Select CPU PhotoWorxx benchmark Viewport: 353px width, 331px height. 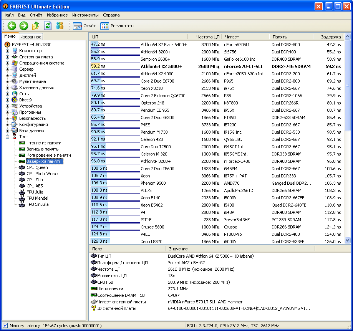pyautogui.click(x=42, y=174)
